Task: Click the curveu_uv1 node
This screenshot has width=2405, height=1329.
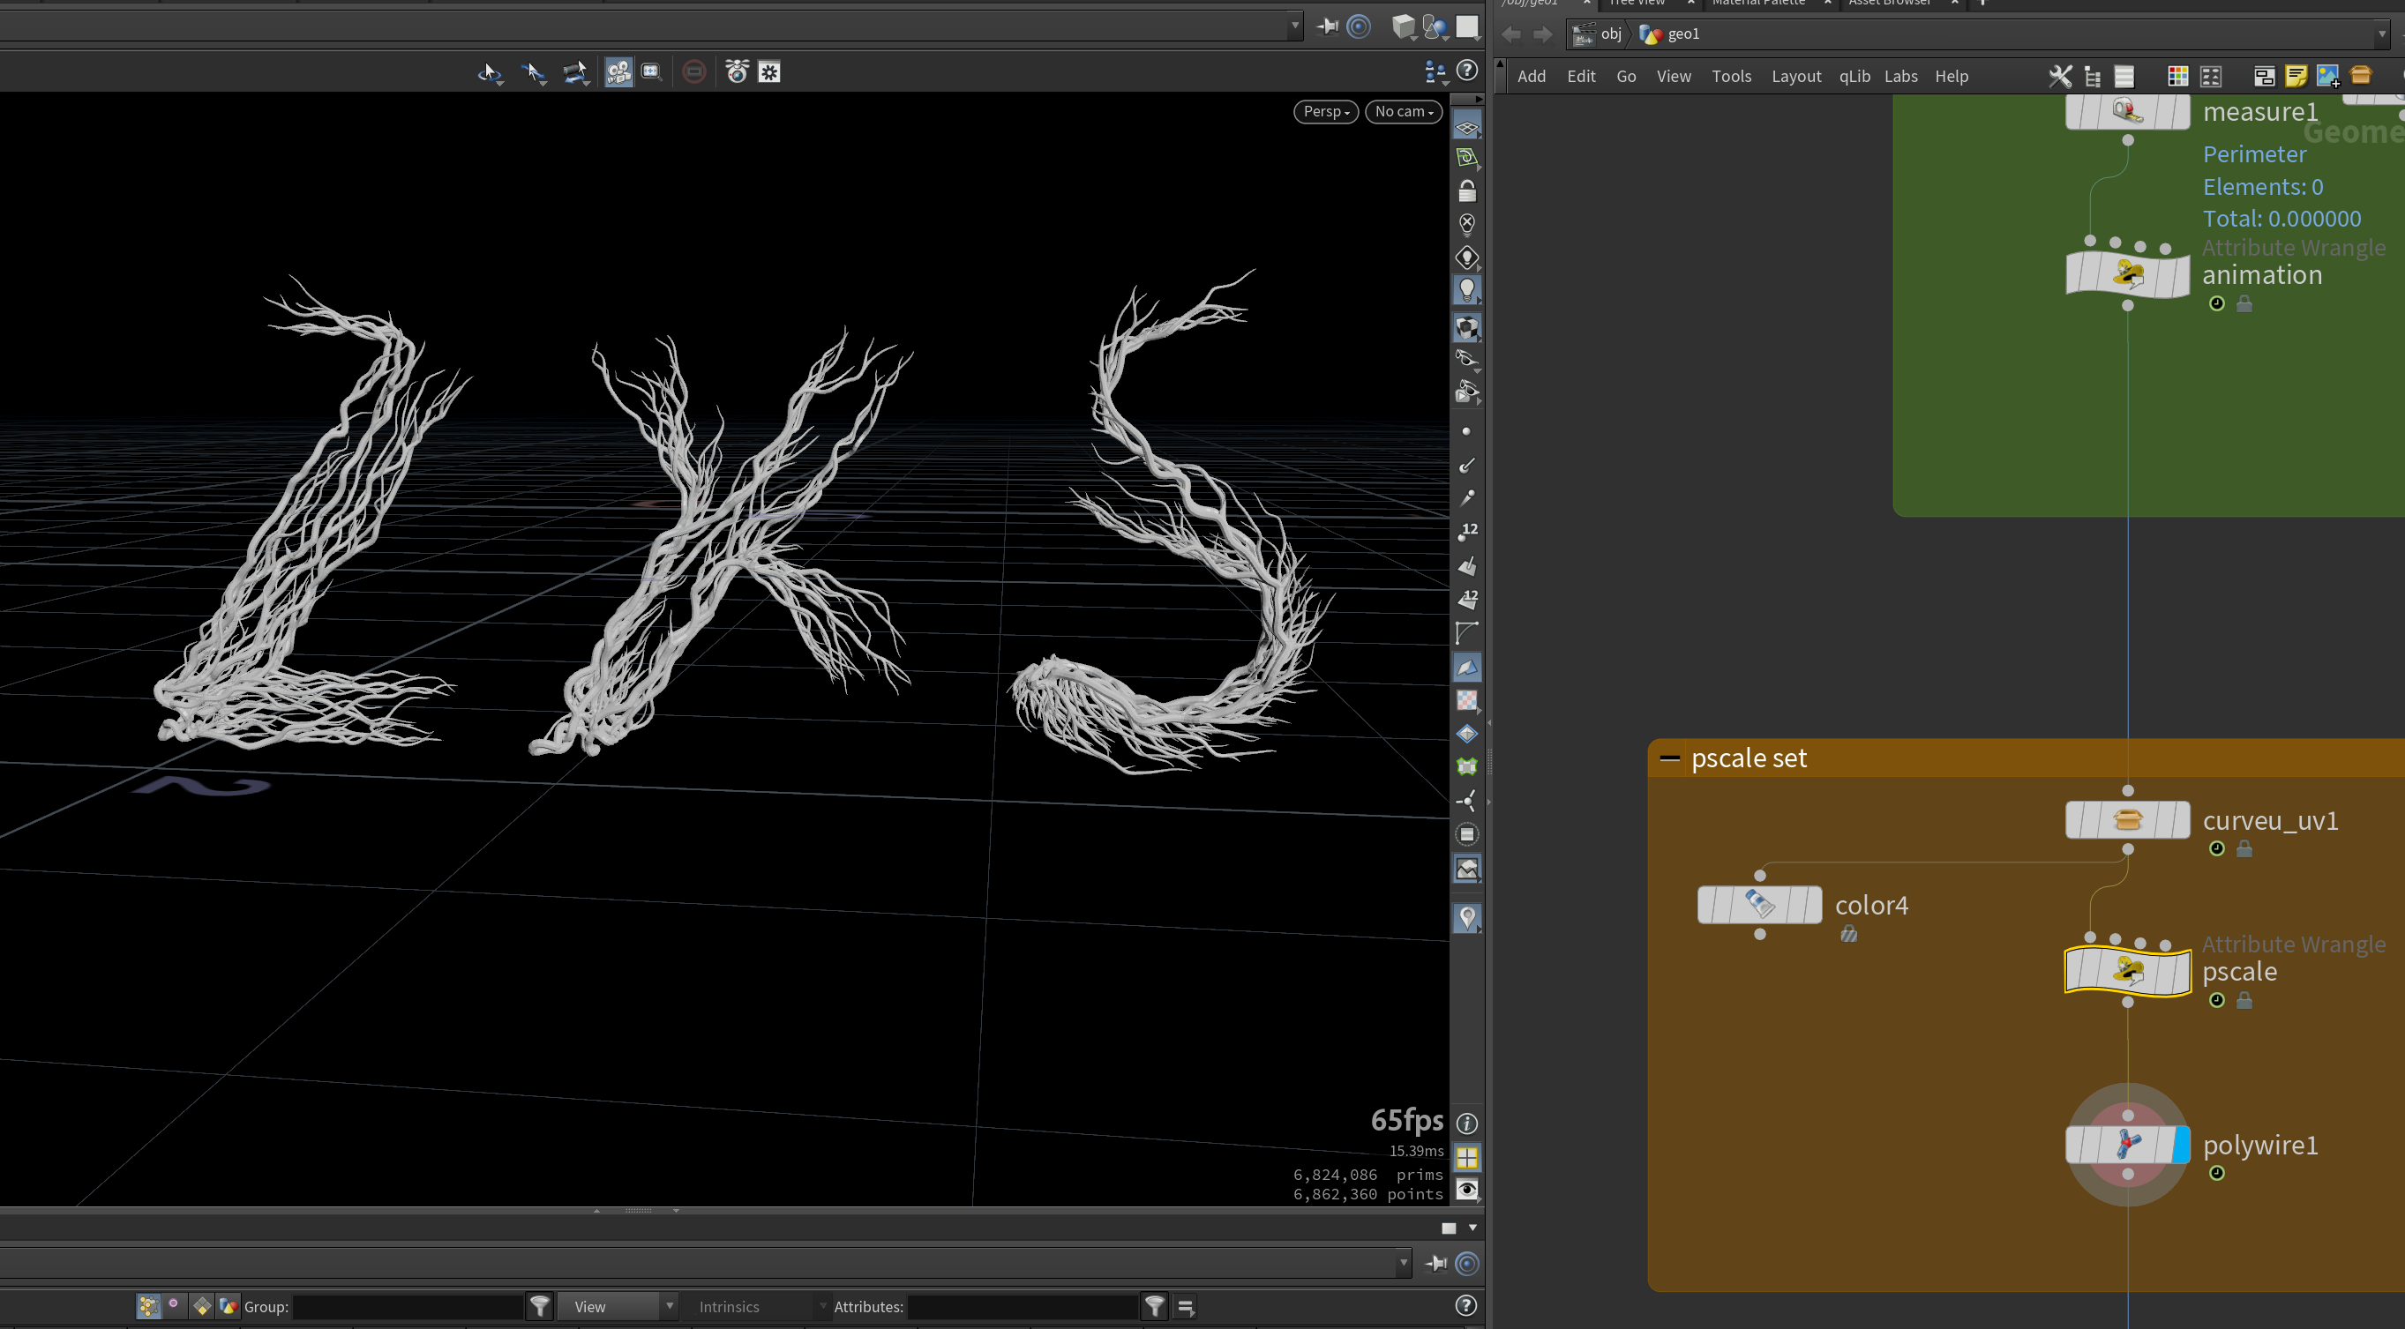Action: [x=2127, y=819]
